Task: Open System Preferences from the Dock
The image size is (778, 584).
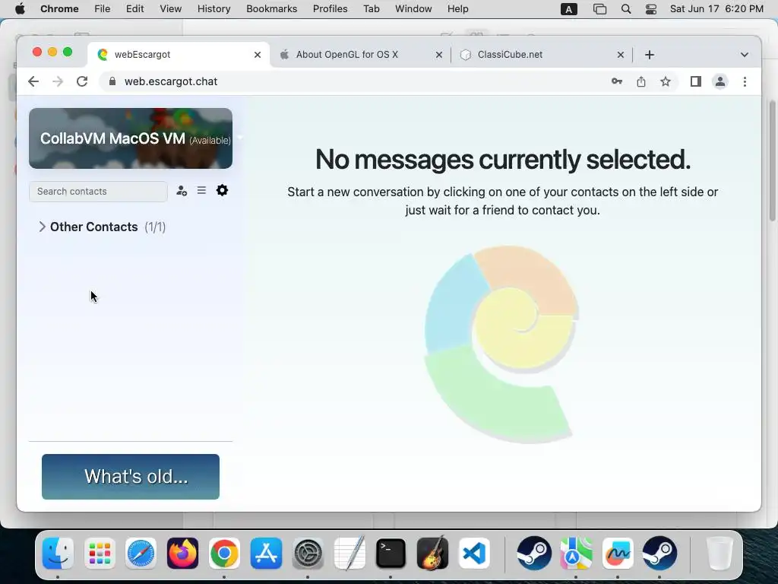Action: tap(308, 554)
